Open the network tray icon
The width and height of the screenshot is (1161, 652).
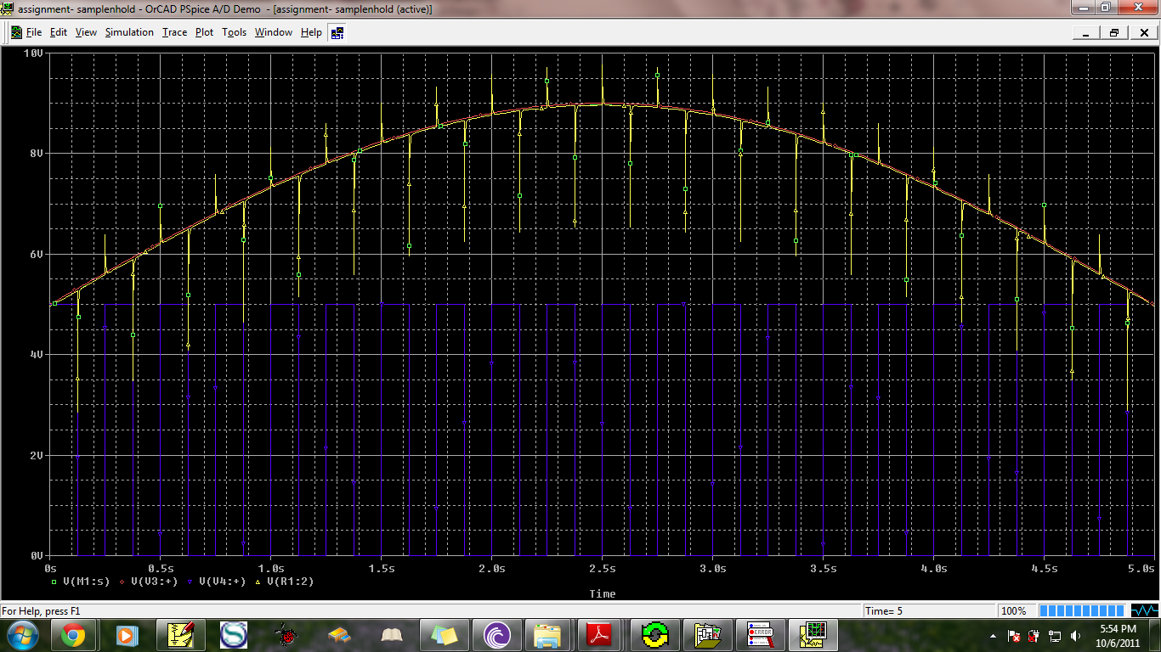[x=1055, y=636]
